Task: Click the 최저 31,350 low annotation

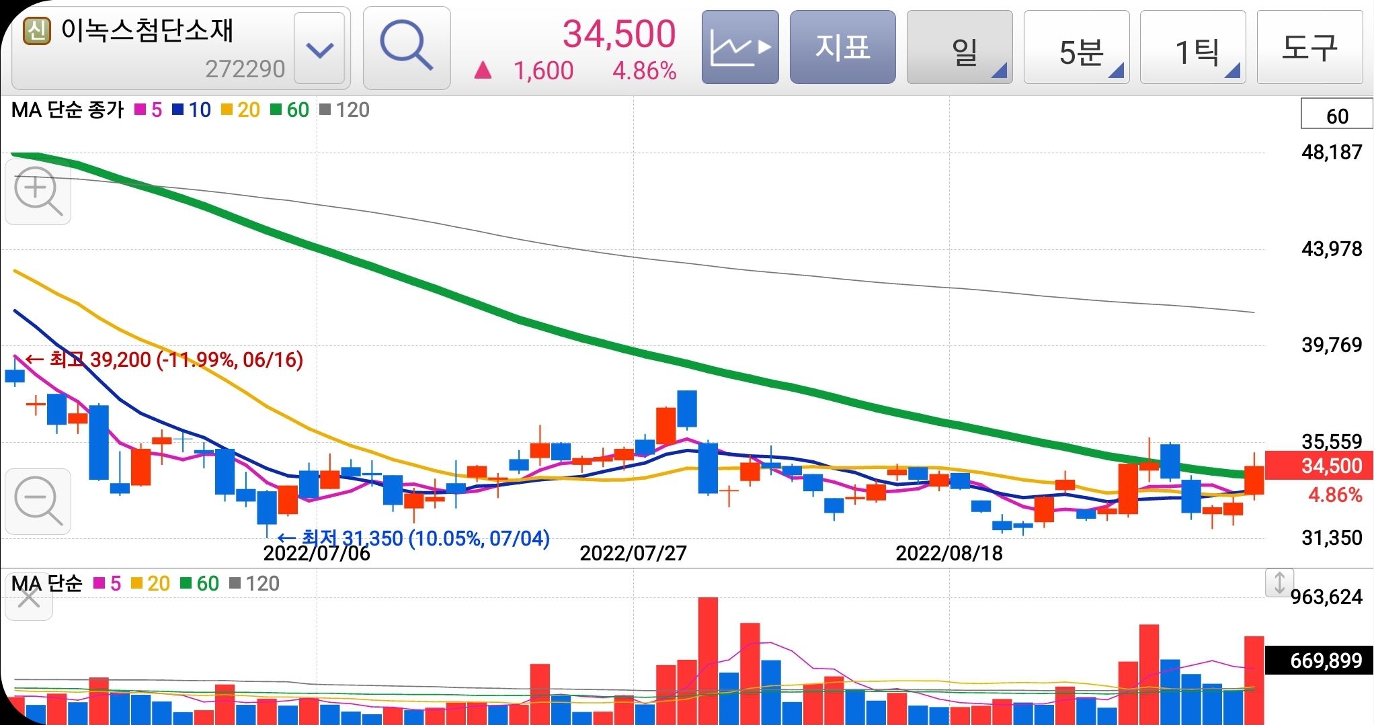Action: [414, 538]
